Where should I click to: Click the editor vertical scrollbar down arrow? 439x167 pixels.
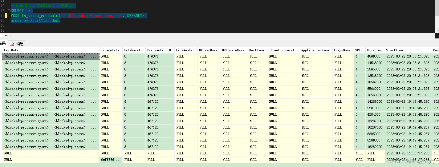tap(437, 31)
